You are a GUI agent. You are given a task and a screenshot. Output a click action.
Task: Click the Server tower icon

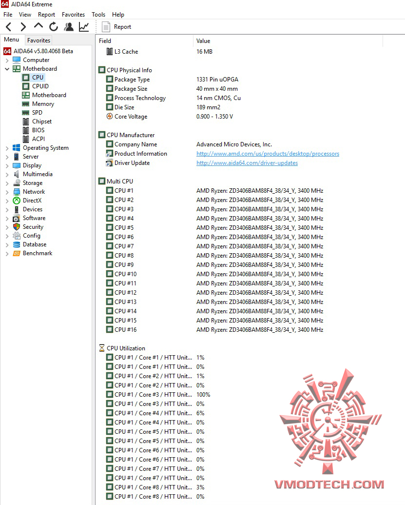(17, 157)
